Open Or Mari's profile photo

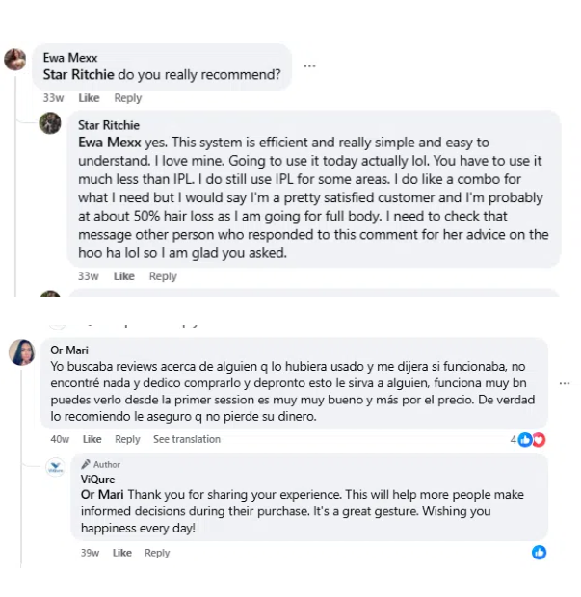(x=21, y=352)
